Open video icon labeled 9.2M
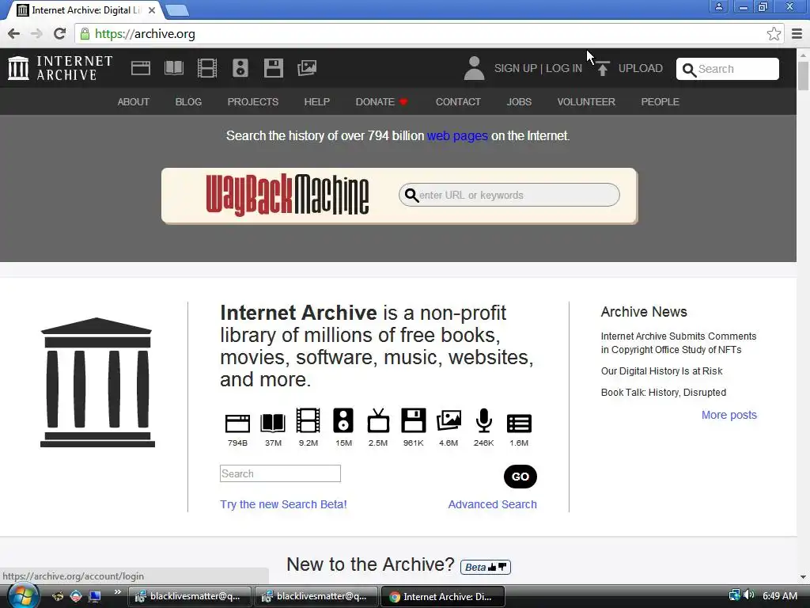The height and width of the screenshot is (608, 810). point(308,420)
